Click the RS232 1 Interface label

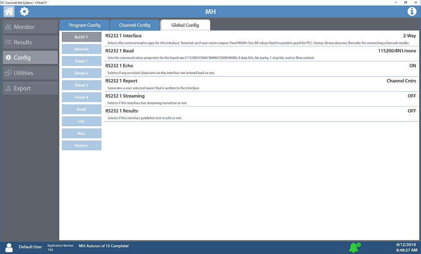(x=123, y=35)
